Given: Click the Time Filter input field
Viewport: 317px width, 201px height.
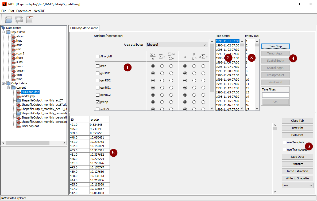Looking at the screenshot, I should (x=275, y=95).
